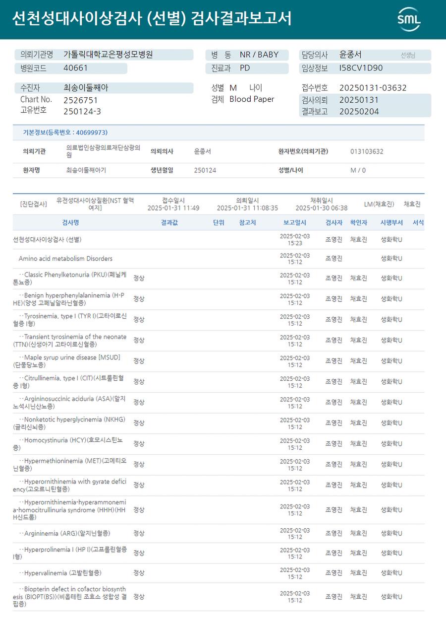Click the report title 선천성대사이상검사 검사결과보고서

coord(152,19)
